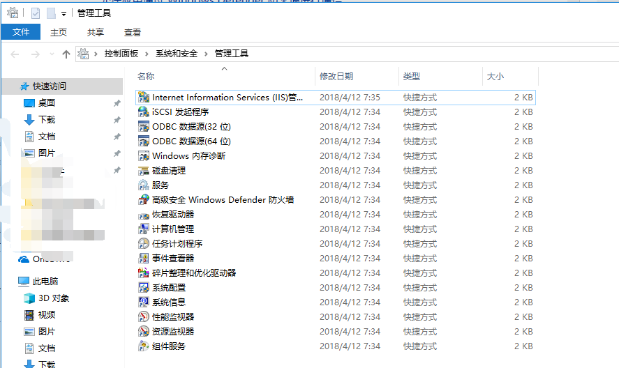
Task: Click the properties icon in title bar
Action: (x=36, y=13)
